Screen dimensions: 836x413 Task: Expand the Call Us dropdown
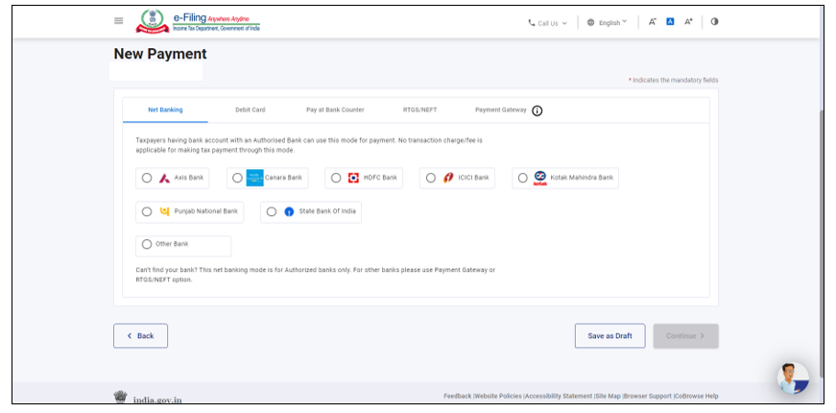[x=547, y=23]
